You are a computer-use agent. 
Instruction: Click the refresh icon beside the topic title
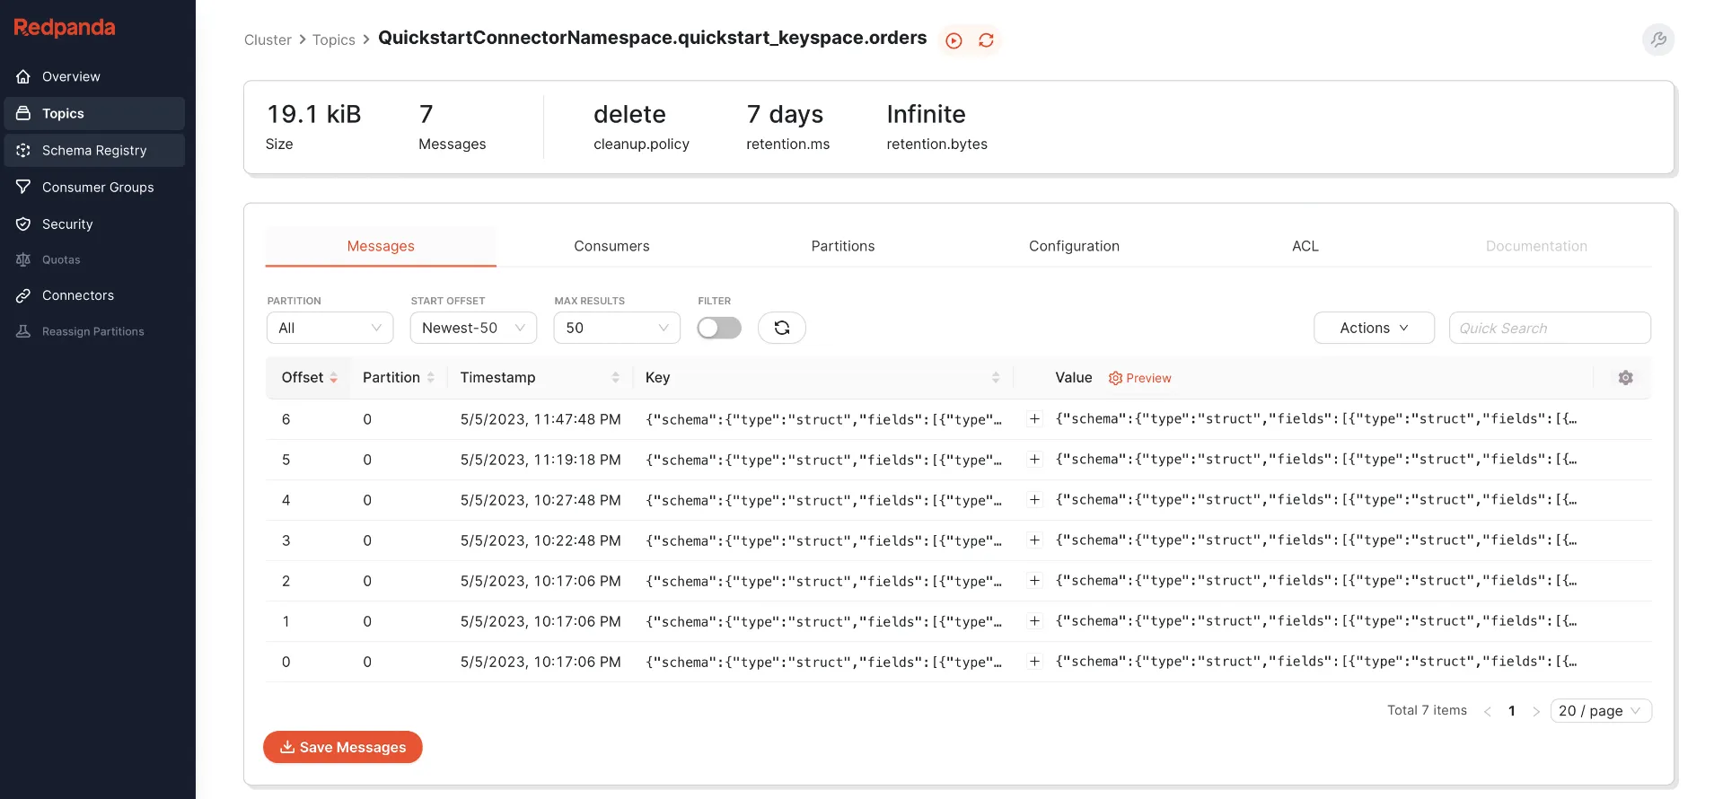pos(986,40)
